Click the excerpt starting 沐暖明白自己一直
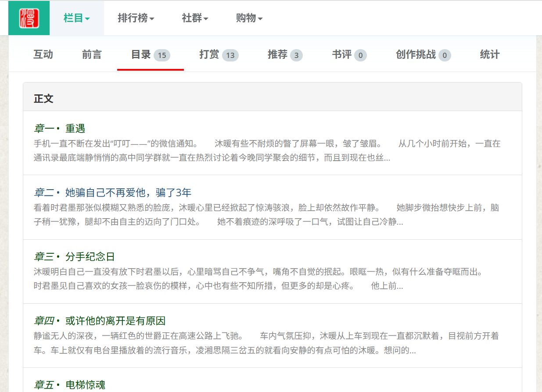The width and height of the screenshot is (542, 392). click(258, 279)
